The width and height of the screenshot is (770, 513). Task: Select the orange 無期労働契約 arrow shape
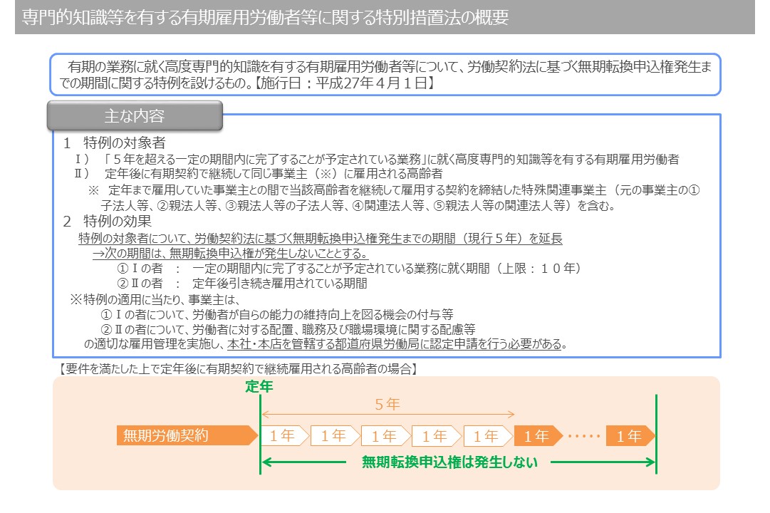coord(187,435)
